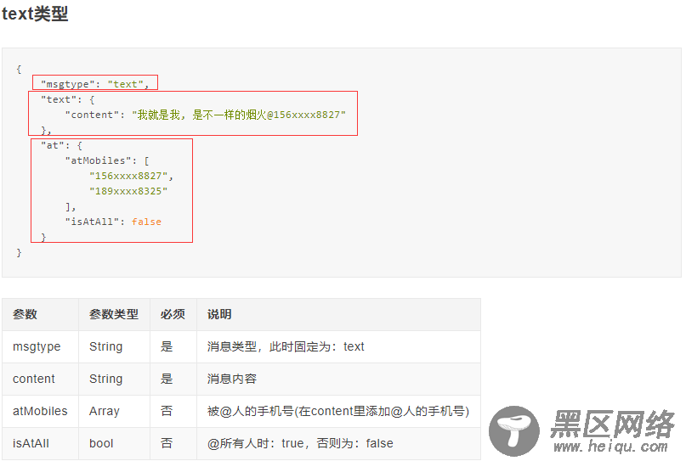Click the "msgtype": "text" code line
Image resolution: width=686 pixels, height=461 pixels.
95,84
